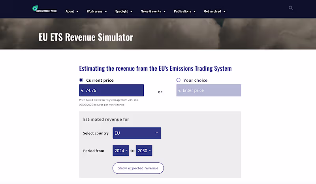The height and width of the screenshot is (184, 316).
Task: Click the current price 74.76 field
Action: pyautogui.click(x=111, y=90)
